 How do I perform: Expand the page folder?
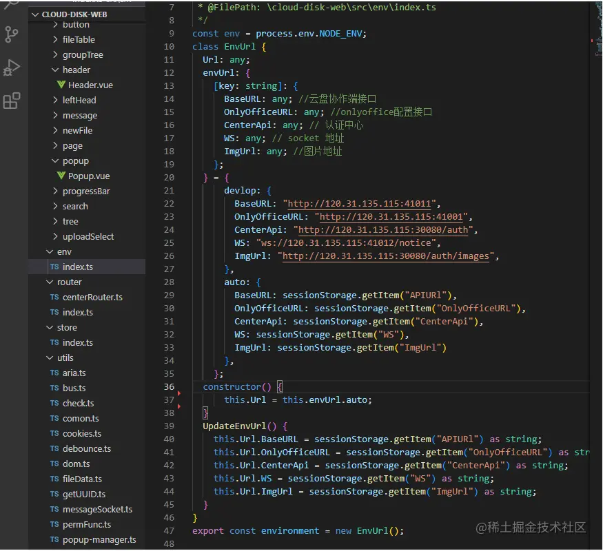pyautogui.click(x=72, y=145)
